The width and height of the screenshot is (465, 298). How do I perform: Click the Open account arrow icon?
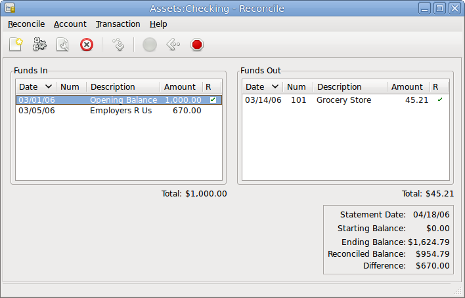click(x=118, y=45)
